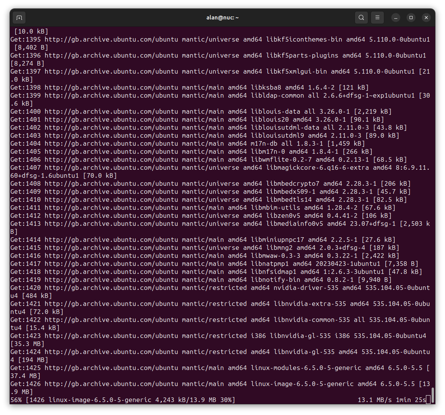Click the 4,243 kB/13.9 MB progress text
Image resolution: width=445 pixels, height=415 pixels.
185,400
